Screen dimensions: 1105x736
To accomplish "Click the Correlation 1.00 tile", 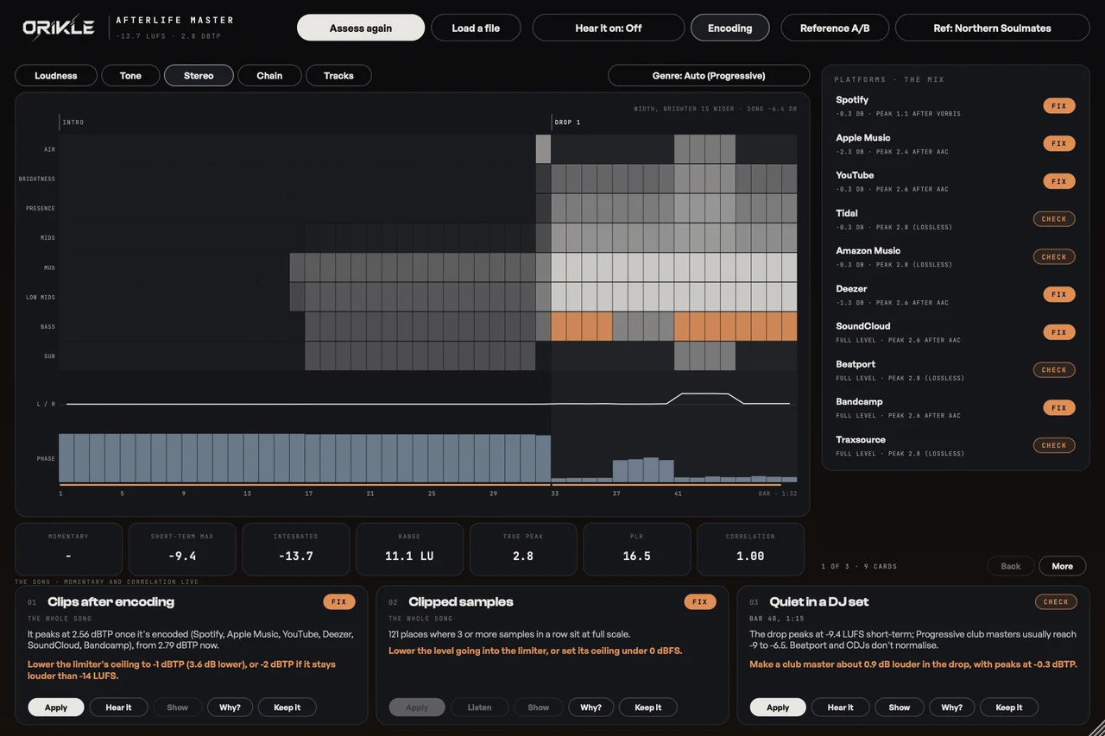I will point(750,549).
